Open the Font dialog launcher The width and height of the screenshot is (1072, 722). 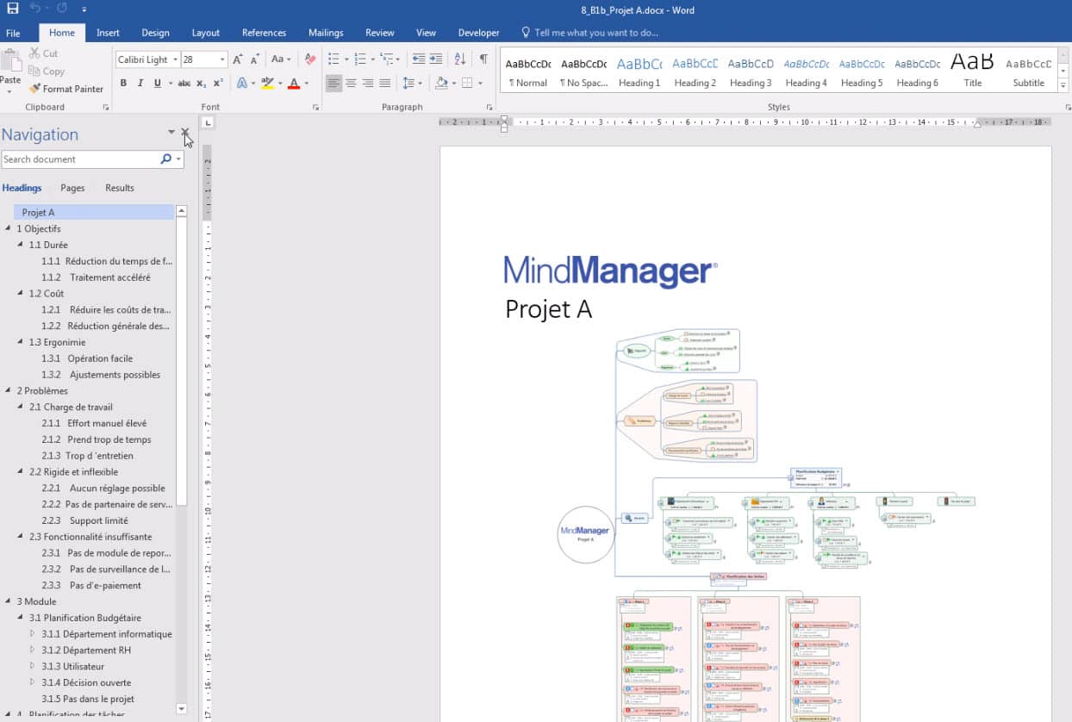[316, 108]
